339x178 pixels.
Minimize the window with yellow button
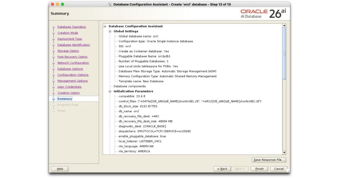(x=58, y=4)
